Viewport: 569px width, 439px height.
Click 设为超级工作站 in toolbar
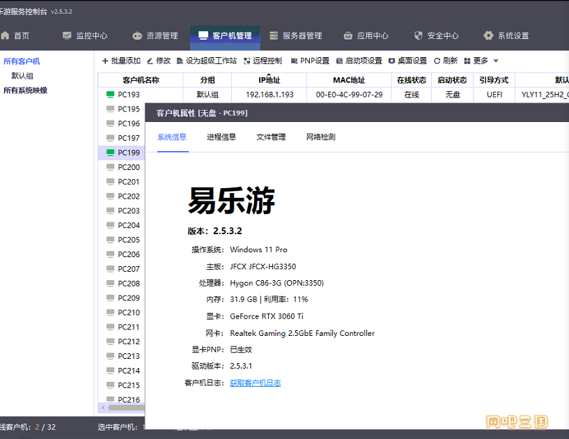coord(206,61)
